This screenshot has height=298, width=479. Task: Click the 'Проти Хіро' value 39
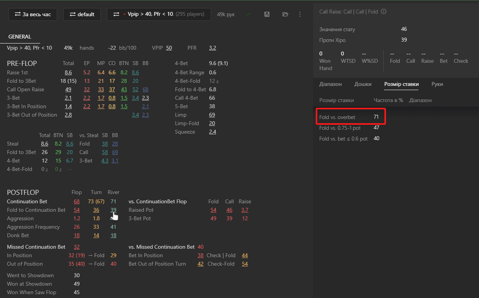(x=404, y=40)
